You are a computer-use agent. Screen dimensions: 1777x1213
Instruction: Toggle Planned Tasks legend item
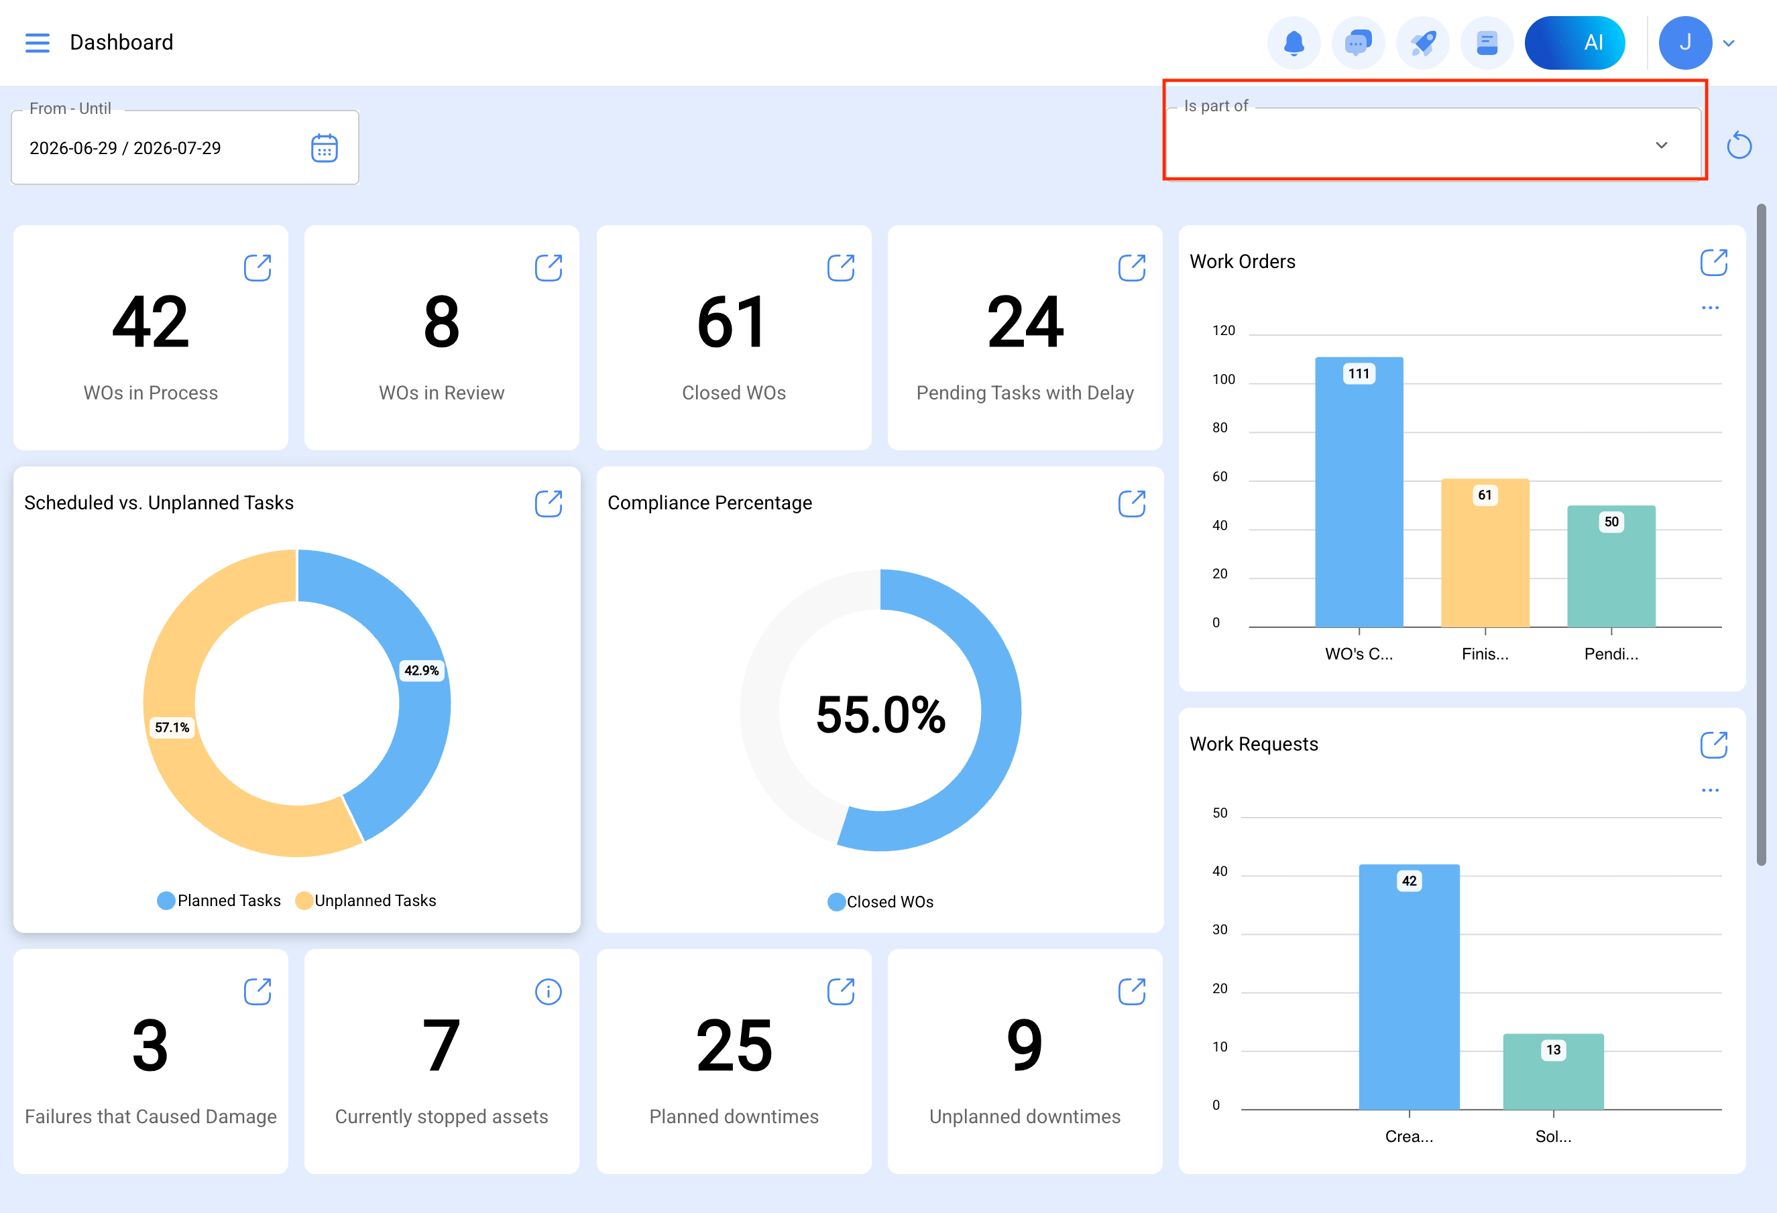click(x=219, y=901)
